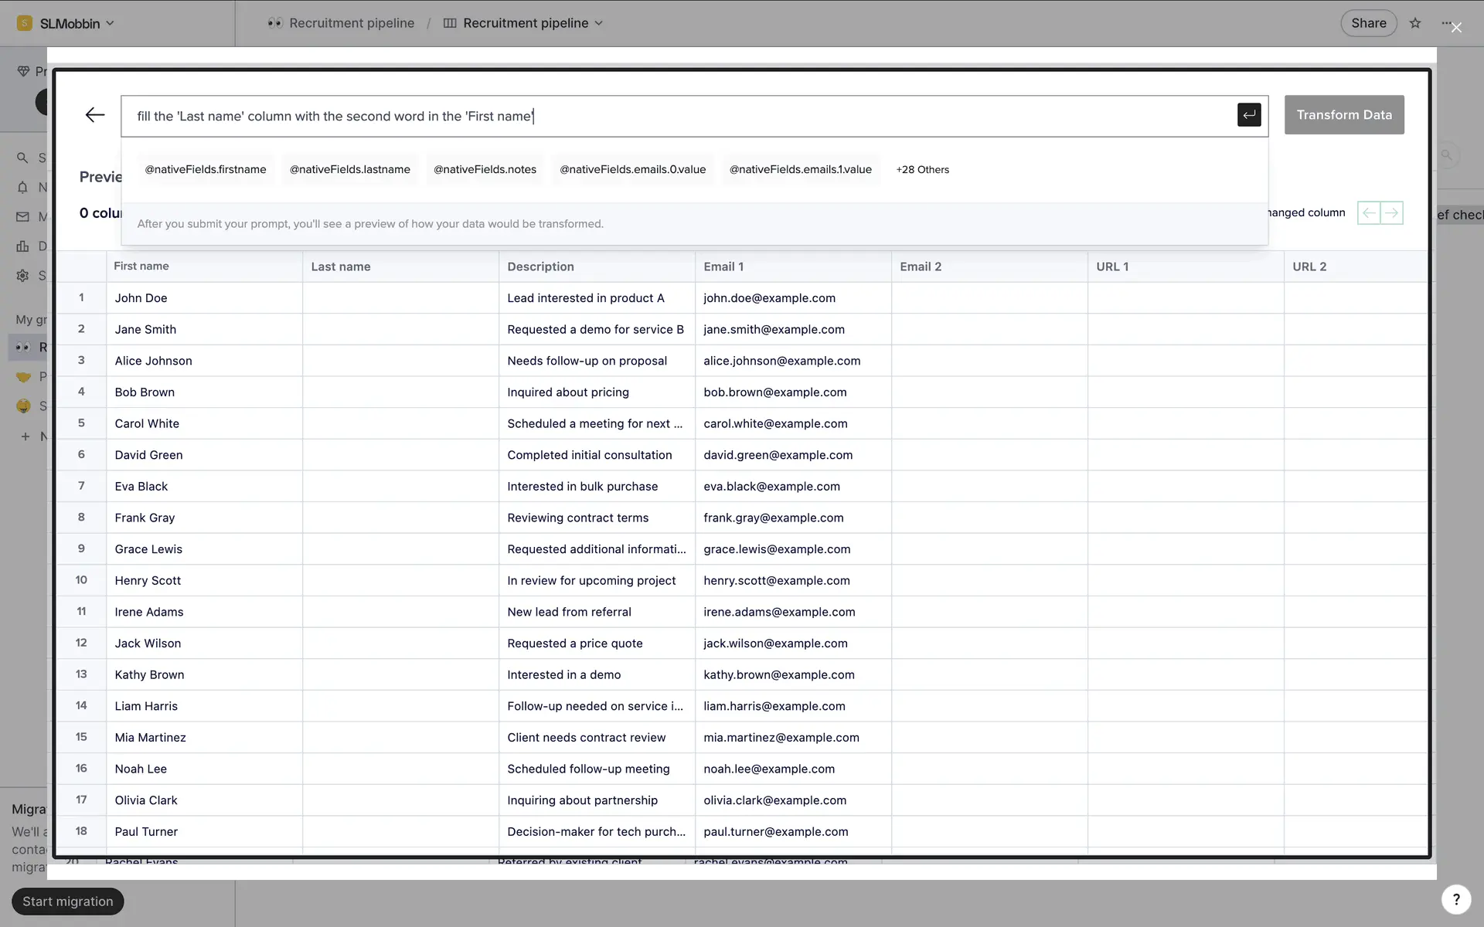
Task: Go to previous changed column arrow
Action: click(x=1369, y=212)
